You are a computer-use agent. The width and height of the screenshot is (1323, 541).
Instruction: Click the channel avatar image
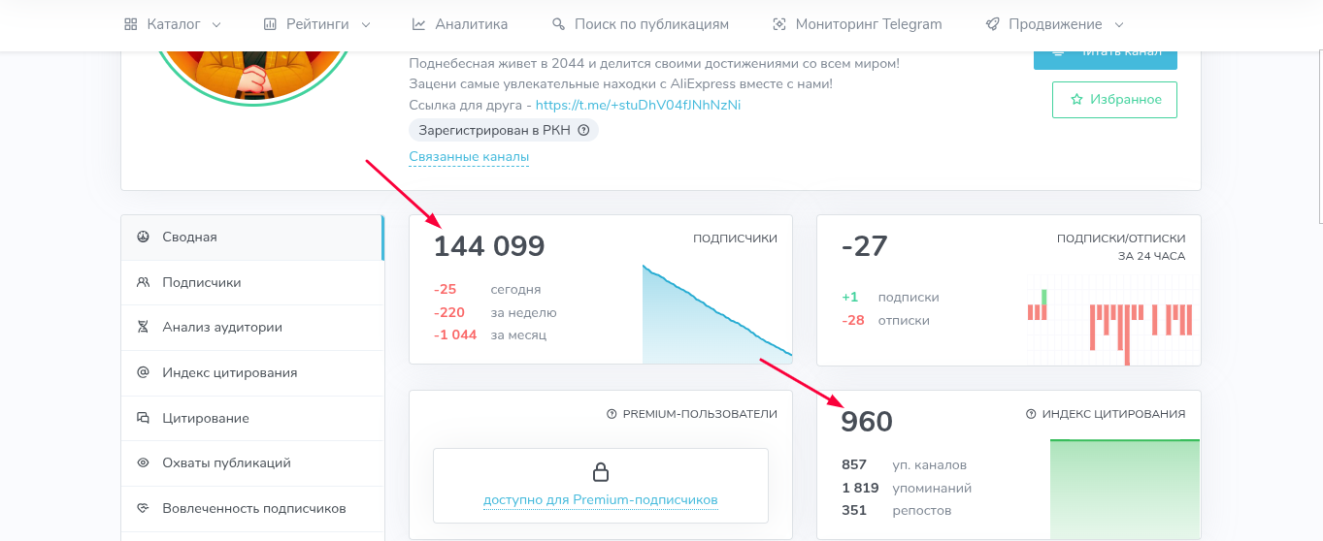(252, 78)
